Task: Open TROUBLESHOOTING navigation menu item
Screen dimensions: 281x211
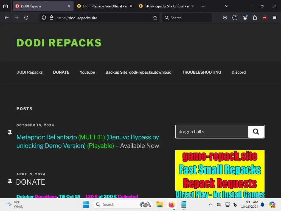Action: click(201, 72)
